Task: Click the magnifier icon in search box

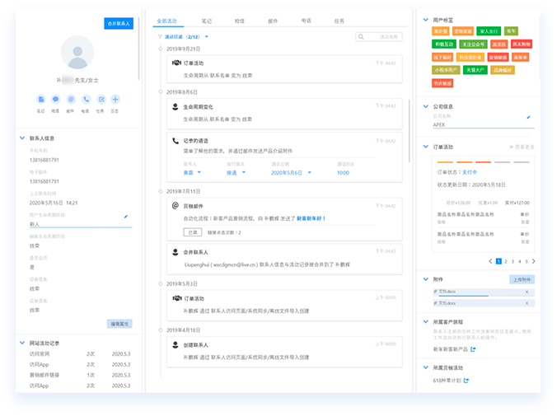Action: tap(361, 36)
